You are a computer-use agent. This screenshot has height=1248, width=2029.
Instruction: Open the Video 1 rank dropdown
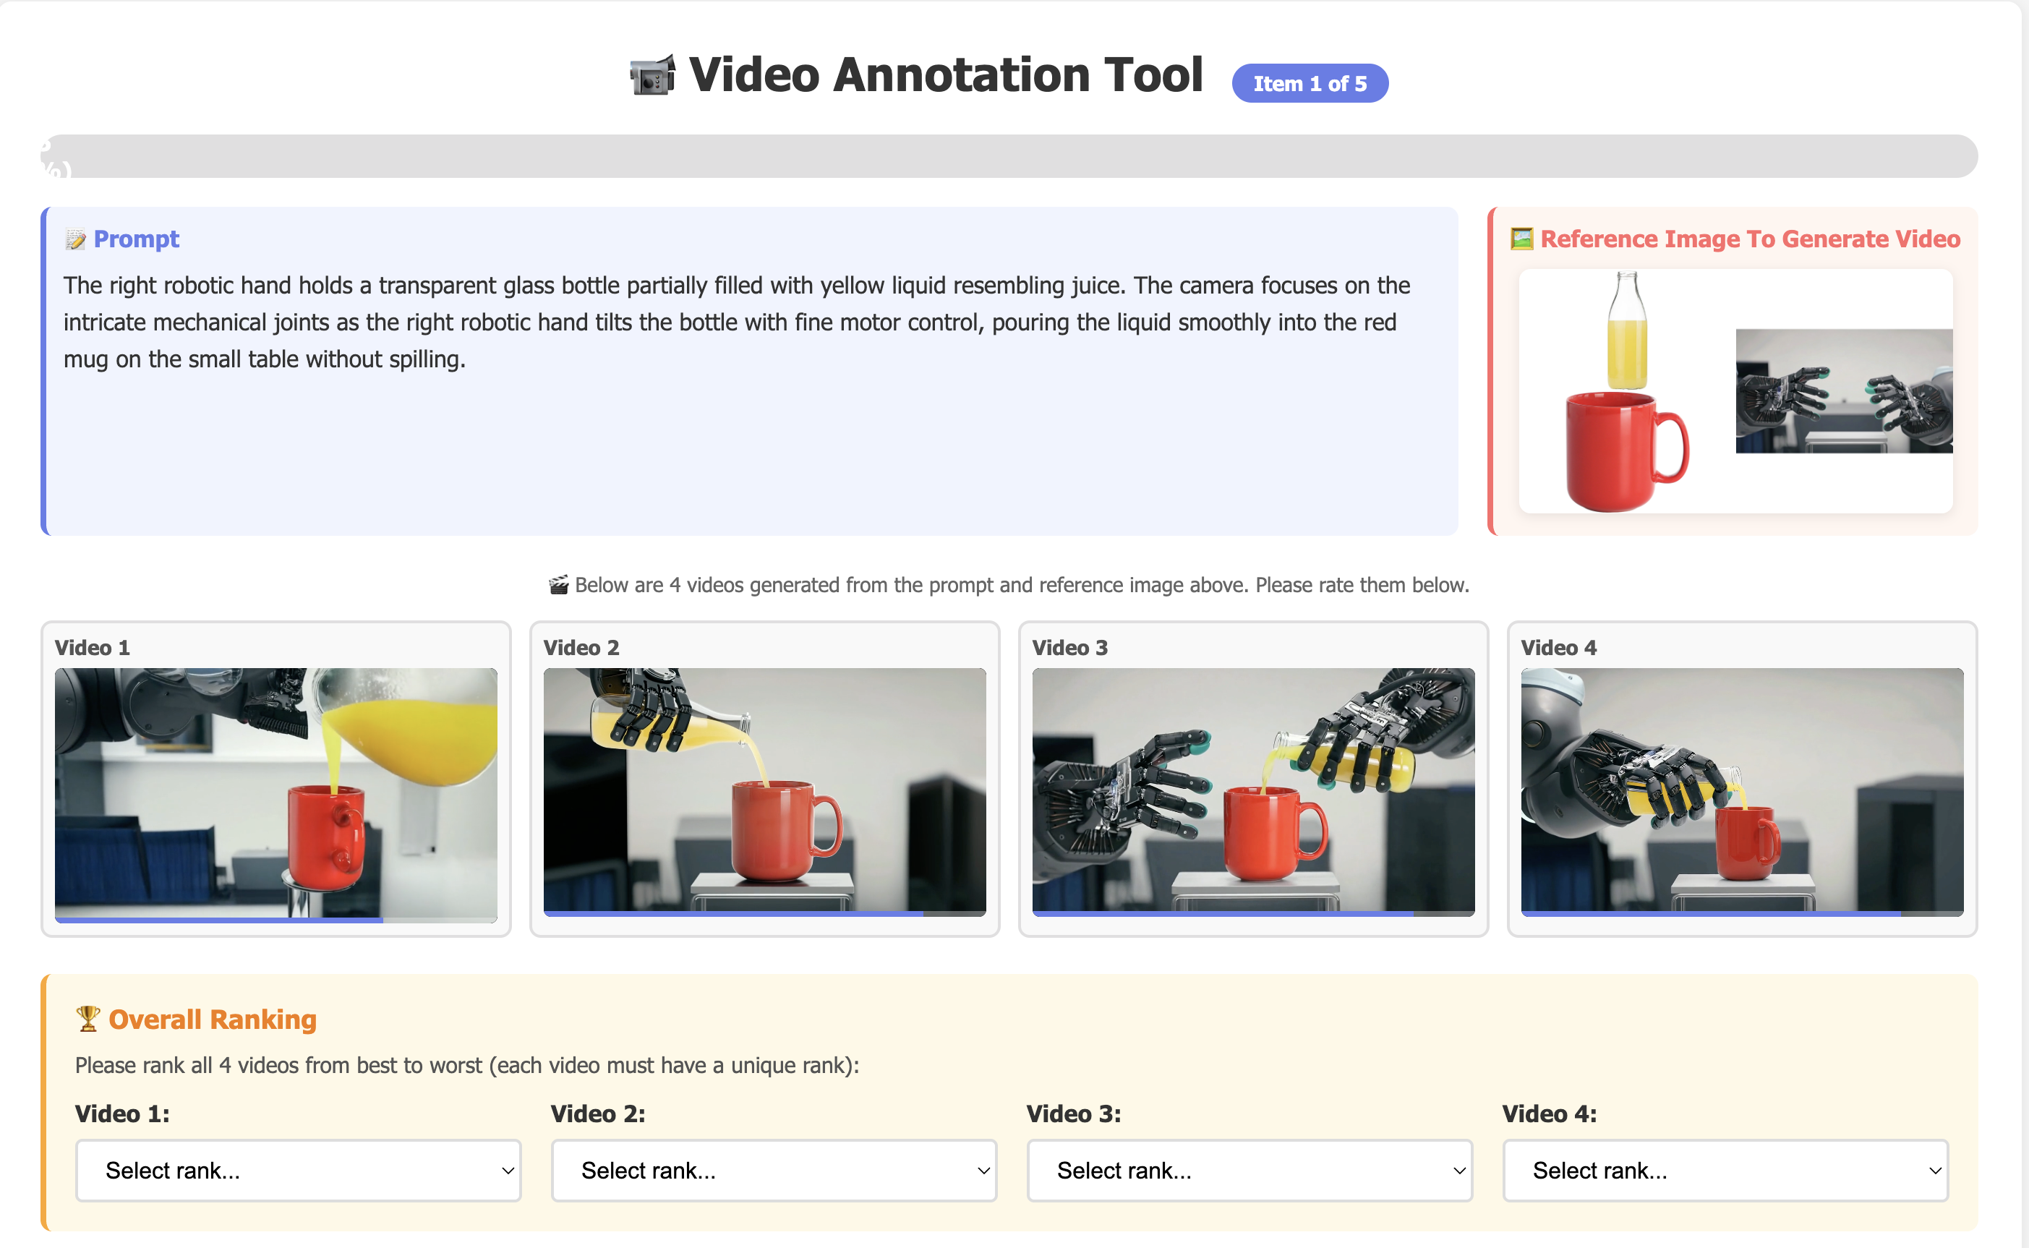tap(298, 1170)
